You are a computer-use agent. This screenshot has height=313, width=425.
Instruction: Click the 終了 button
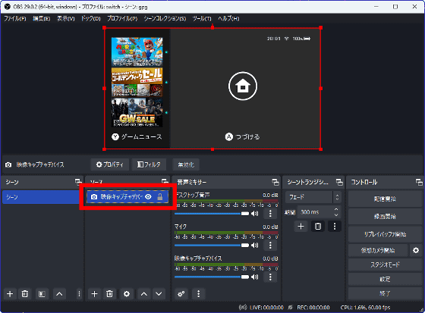(385, 293)
